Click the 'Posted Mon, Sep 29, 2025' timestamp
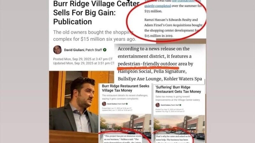 click(83, 59)
